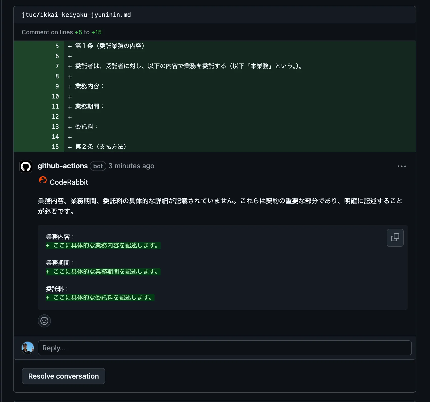Select diff line number 5
Image resolution: width=430 pixels, height=402 pixels.
pyautogui.click(x=57, y=46)
